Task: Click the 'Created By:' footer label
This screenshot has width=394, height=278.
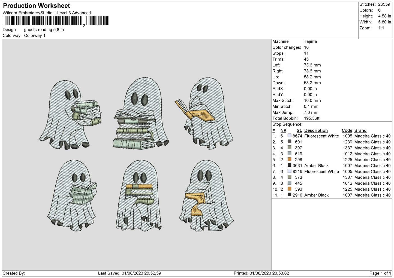Action: click(14, 273)
